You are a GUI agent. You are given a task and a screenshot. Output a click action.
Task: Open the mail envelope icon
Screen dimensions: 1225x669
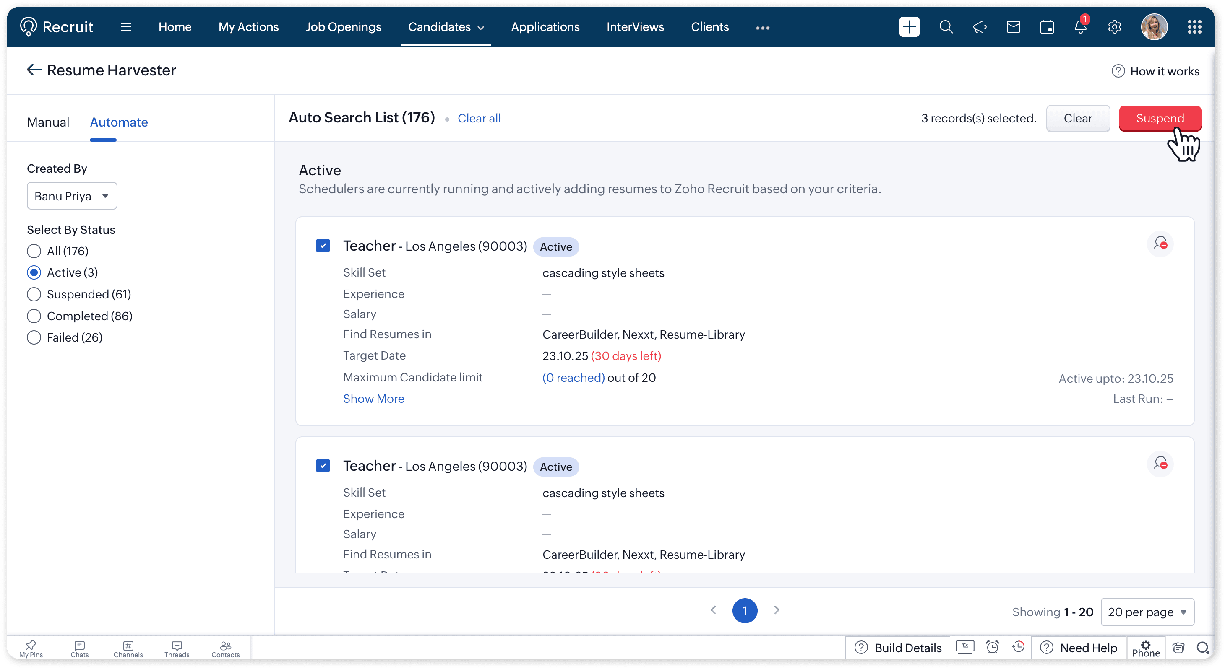1014,27
